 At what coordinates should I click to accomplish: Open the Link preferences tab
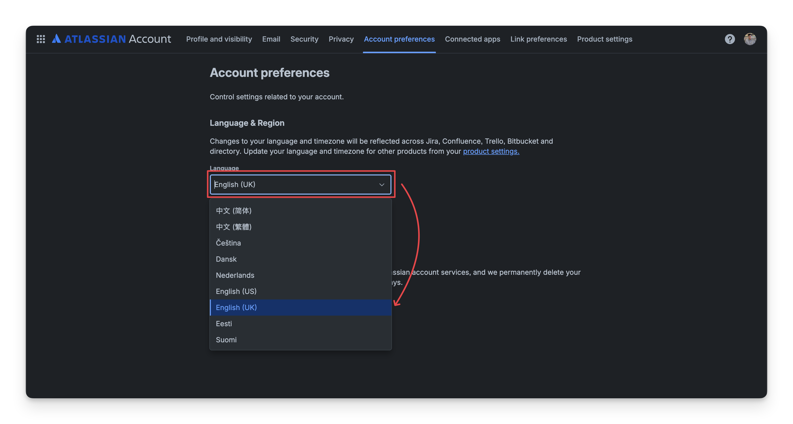click(539, 39)
